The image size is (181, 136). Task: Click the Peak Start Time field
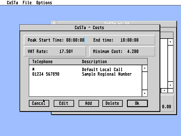pos(75,40)
